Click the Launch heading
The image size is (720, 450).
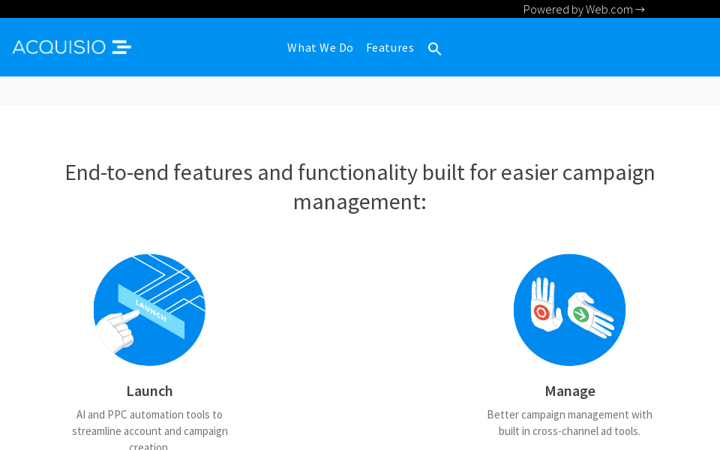(x=149, y=391)
